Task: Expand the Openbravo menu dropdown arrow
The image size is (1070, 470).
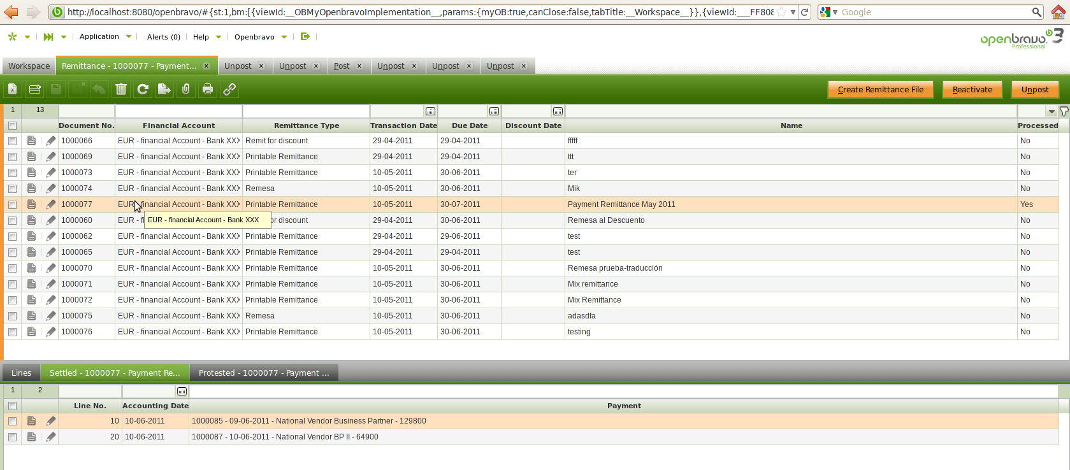Action: [284, 37]
